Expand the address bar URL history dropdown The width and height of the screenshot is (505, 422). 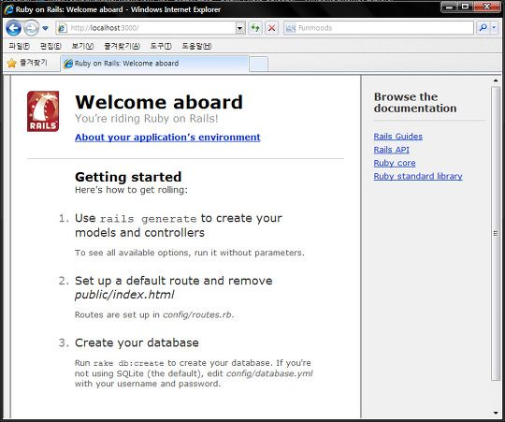point(239,28)
